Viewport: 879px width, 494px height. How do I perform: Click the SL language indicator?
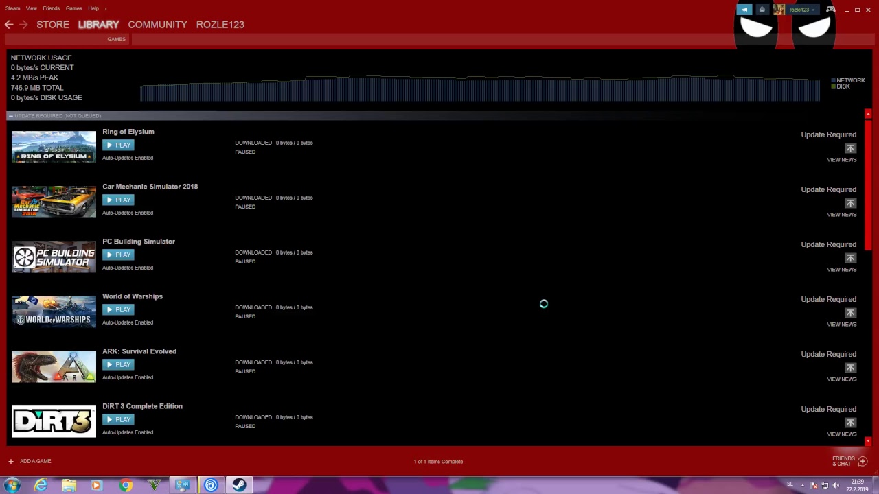tap(790, 484)
